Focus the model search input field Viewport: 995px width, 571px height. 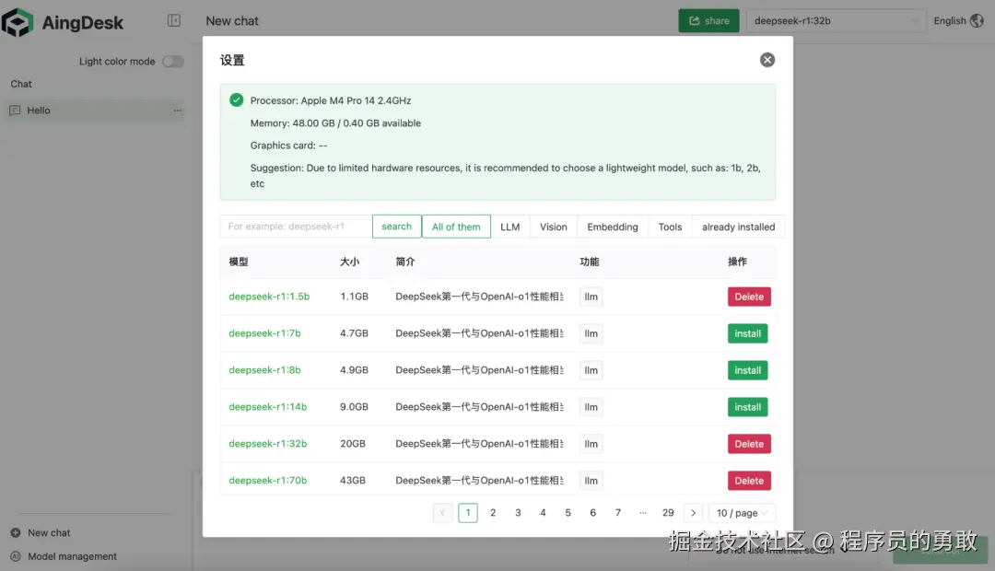pyautogui.click(x=297, y=227)
